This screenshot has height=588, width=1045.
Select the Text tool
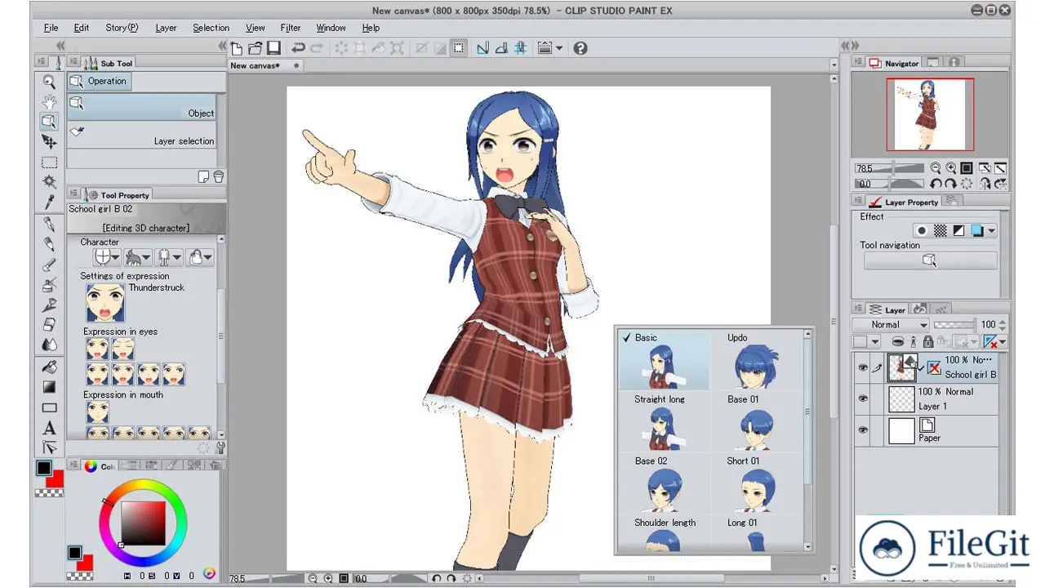click(x=49, y=428)
